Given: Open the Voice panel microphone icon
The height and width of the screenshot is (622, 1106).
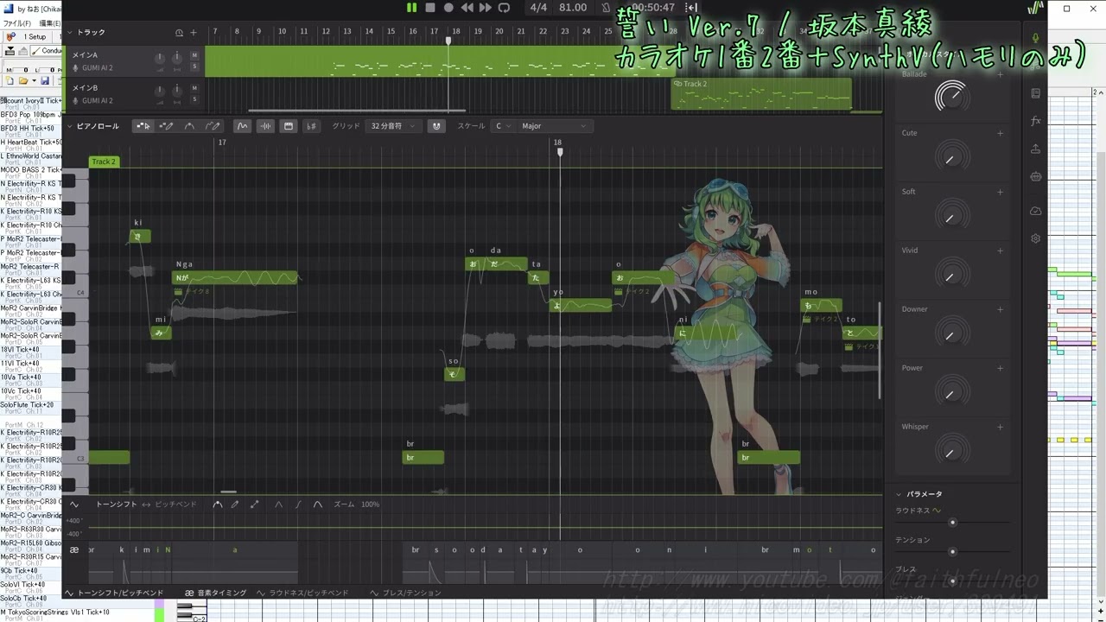Looking at the screenshot, I should tap(1035, 38).
